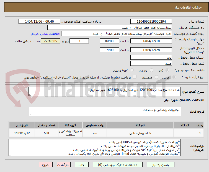Click the جزئیات اطلاعات نیاز header title
Viewport: 209px width, 172px height.
coord(188,7)
